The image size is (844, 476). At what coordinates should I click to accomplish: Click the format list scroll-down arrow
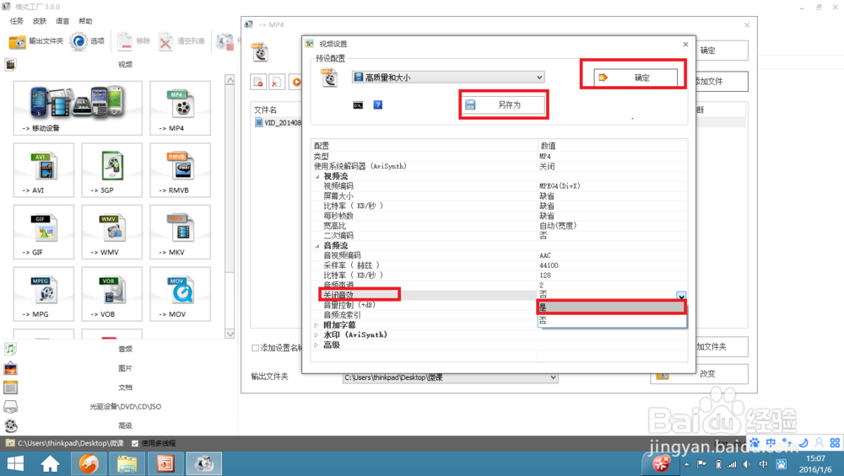(230, 334)
